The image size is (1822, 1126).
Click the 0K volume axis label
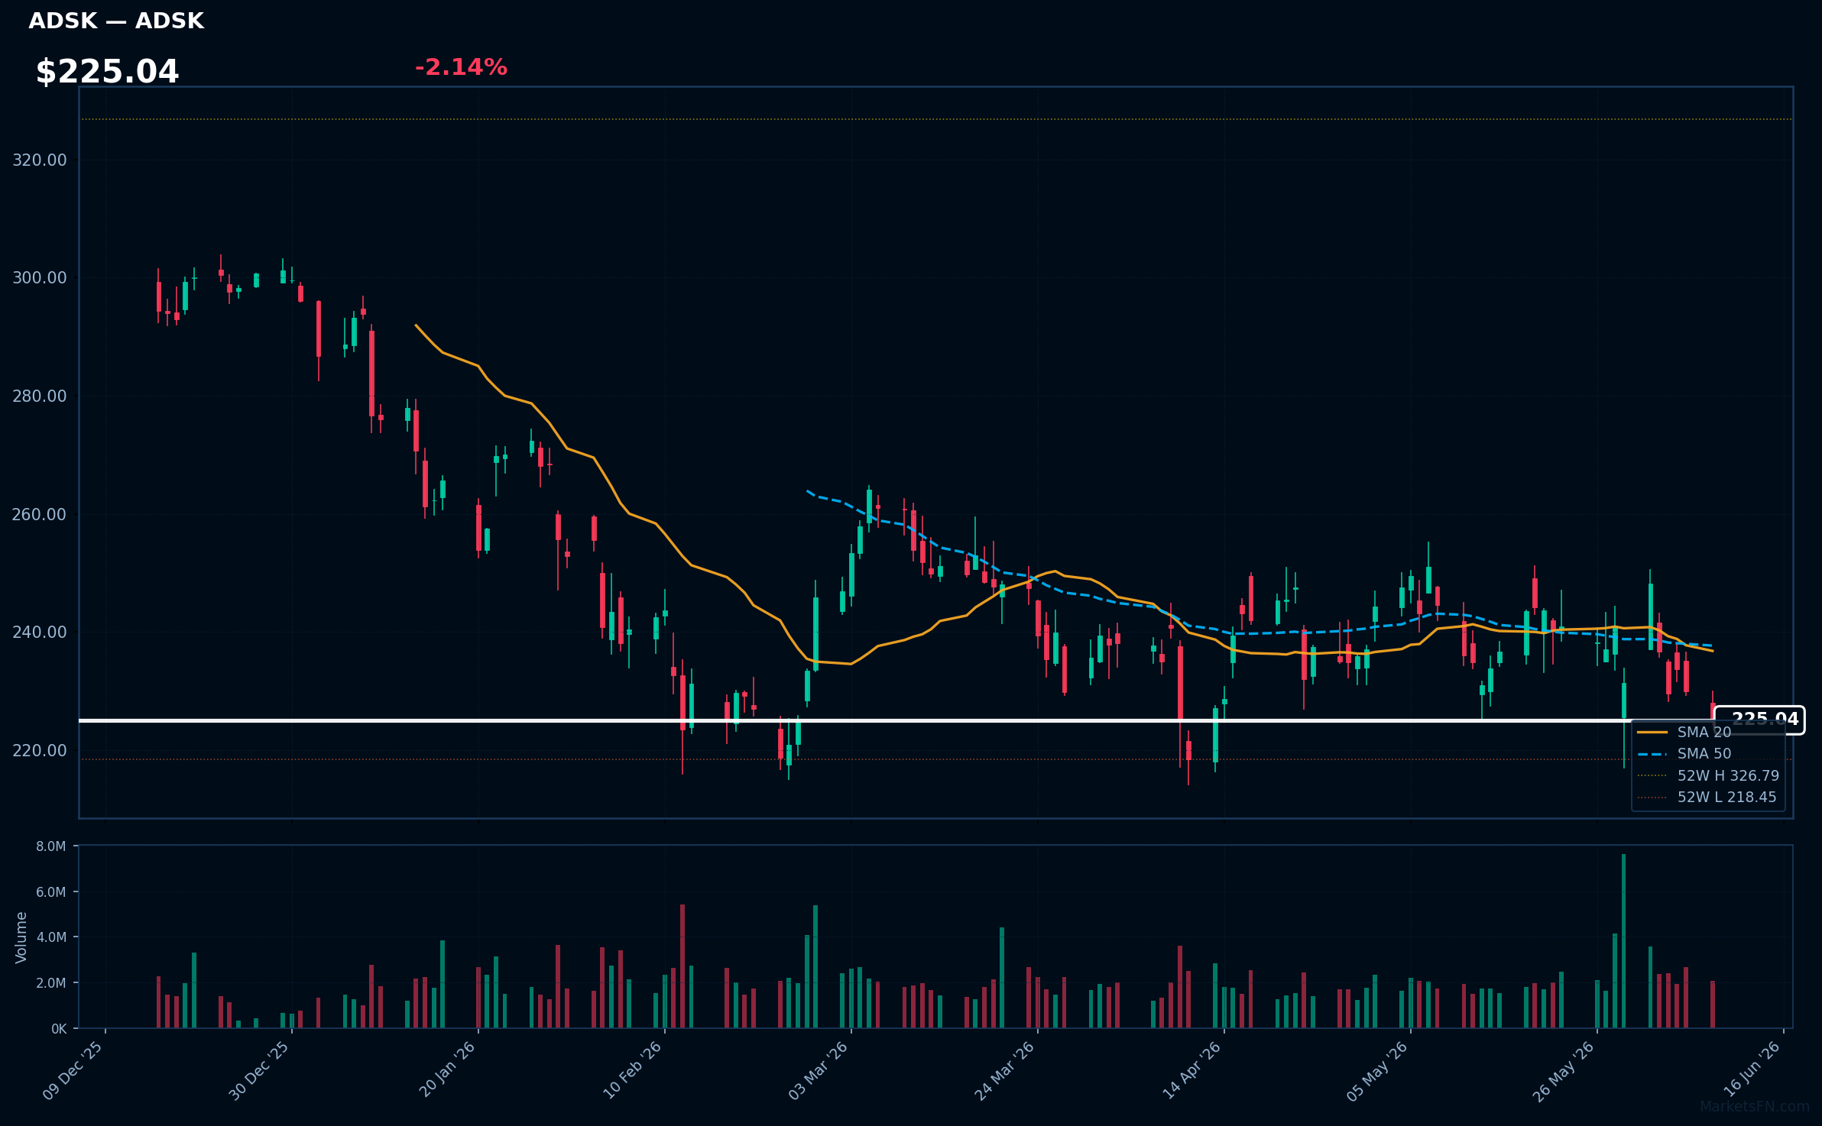(59, 1029)
